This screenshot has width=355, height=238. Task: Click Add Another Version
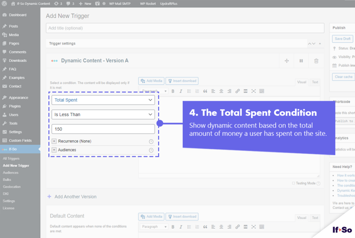72,196
